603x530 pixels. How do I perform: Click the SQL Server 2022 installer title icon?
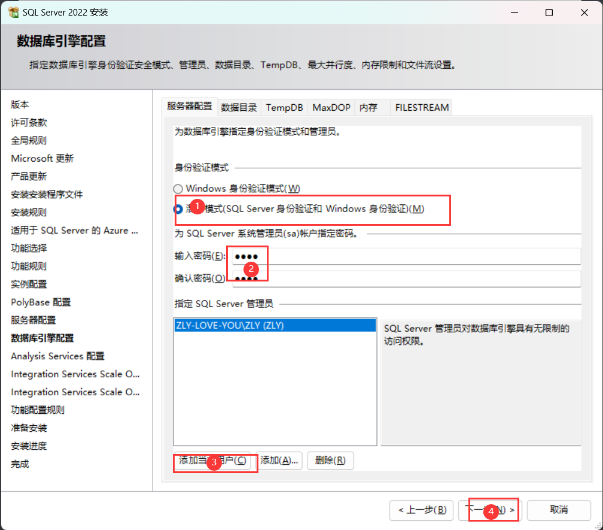pos(13,13)
